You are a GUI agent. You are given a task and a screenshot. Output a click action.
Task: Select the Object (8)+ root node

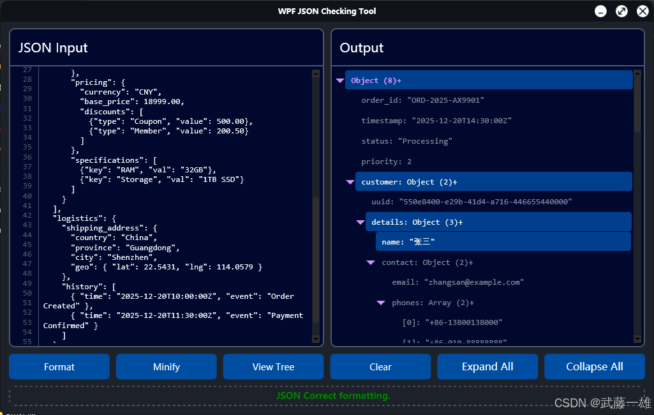tap(489, 80)
